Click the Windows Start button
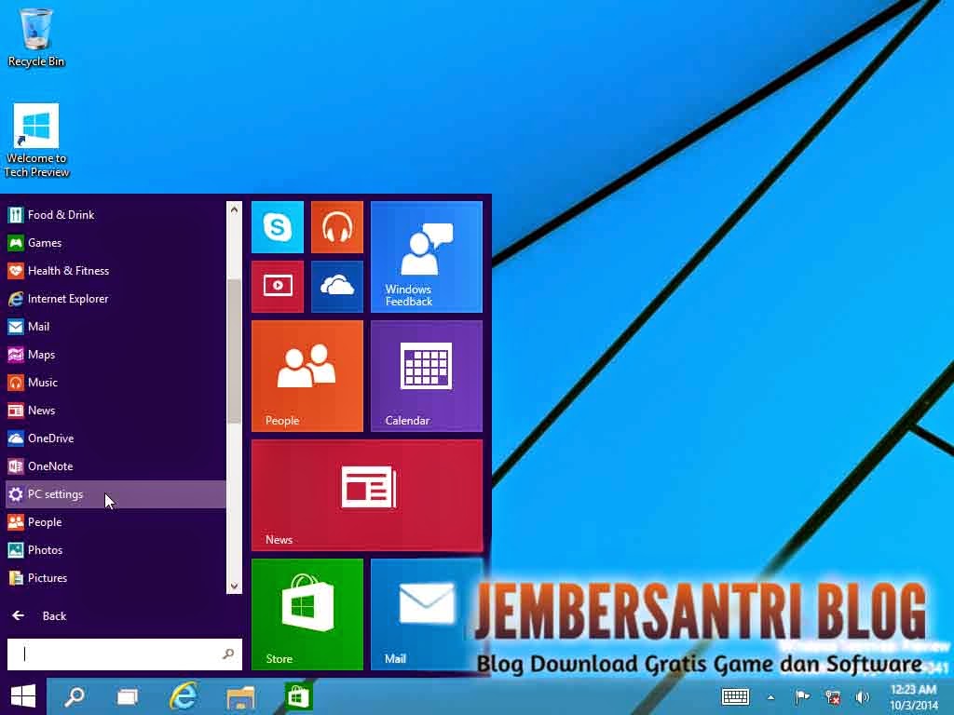This screenshot has width=954, height=715. (x=23, y=696)
